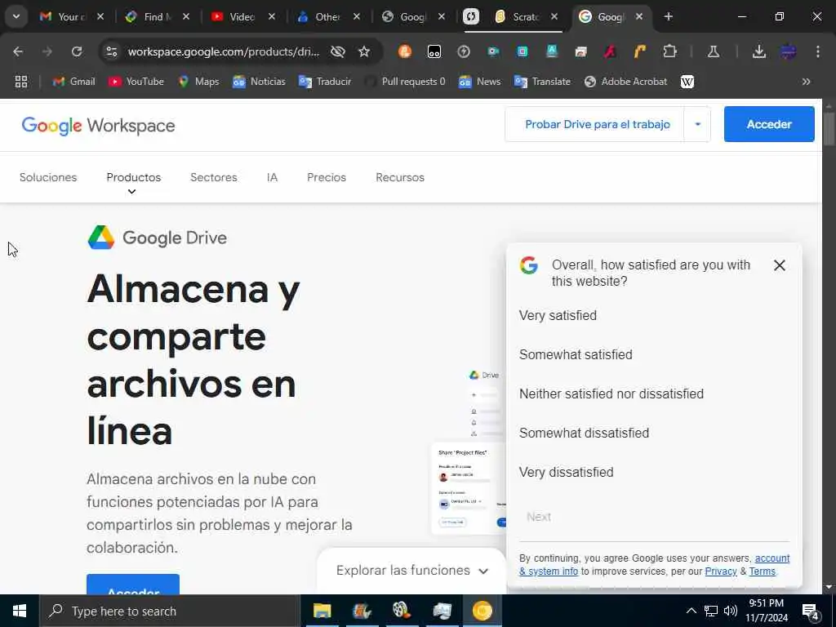The image size is (836, 627).
Task: Click the crossed-out eye icon in address bar
Action: (x=338, y=51)
